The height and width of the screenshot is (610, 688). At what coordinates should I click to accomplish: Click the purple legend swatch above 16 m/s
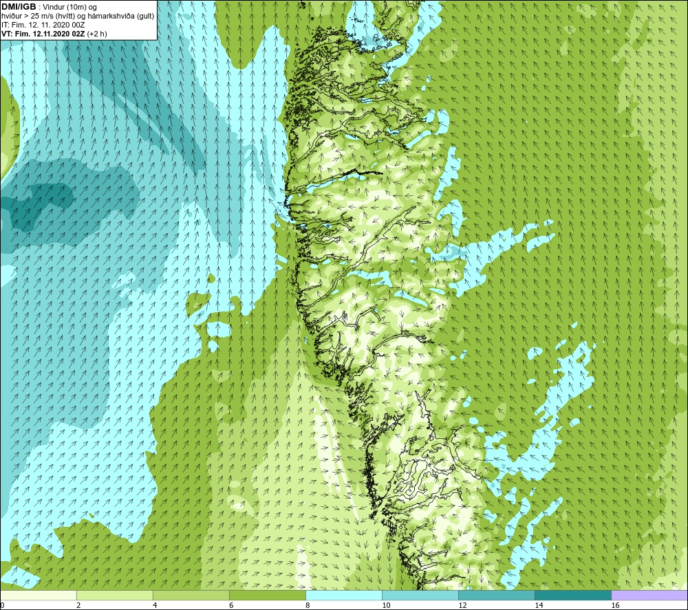click(x=649, y=596)
